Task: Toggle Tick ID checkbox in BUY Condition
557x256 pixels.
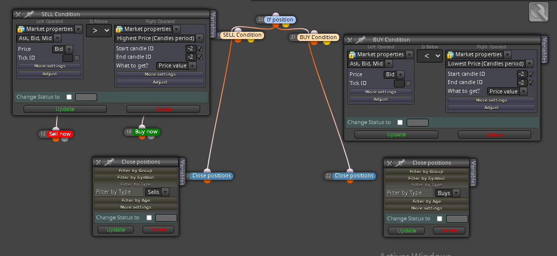Action: (408, 83)
